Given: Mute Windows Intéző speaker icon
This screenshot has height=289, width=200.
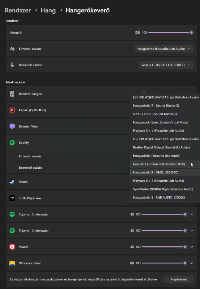Looking at the screenshot, I should pos(132,263).
